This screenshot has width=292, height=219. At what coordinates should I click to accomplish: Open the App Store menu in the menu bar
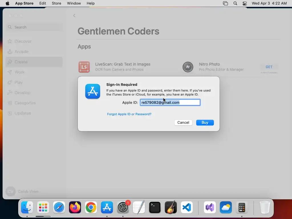[24, 3]
